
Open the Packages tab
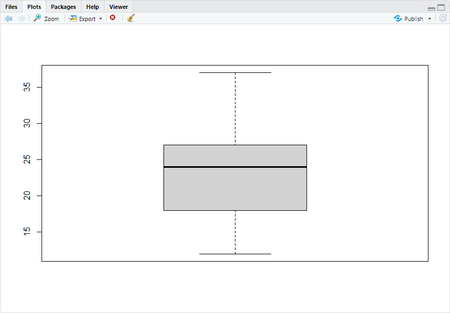(64, 7)
